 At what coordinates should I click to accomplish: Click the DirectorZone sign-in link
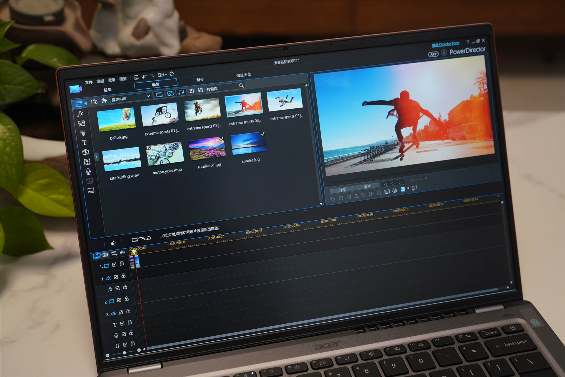pos(445,44)
